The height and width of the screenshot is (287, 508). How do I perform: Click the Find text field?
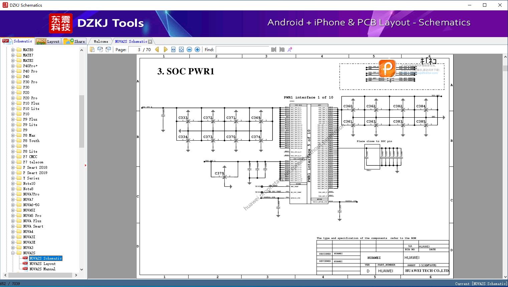[242, 49]
